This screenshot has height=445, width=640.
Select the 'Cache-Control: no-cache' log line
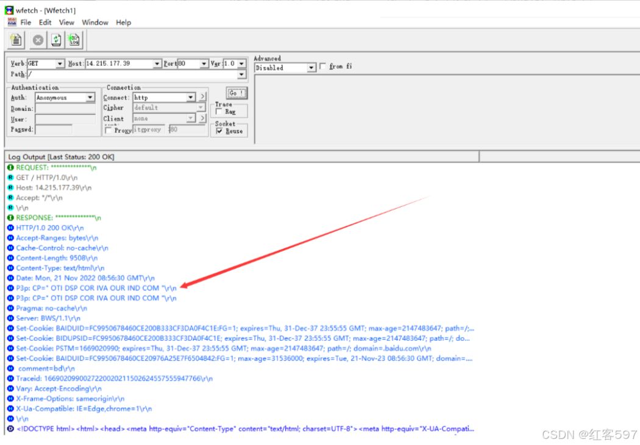[62, 248]
